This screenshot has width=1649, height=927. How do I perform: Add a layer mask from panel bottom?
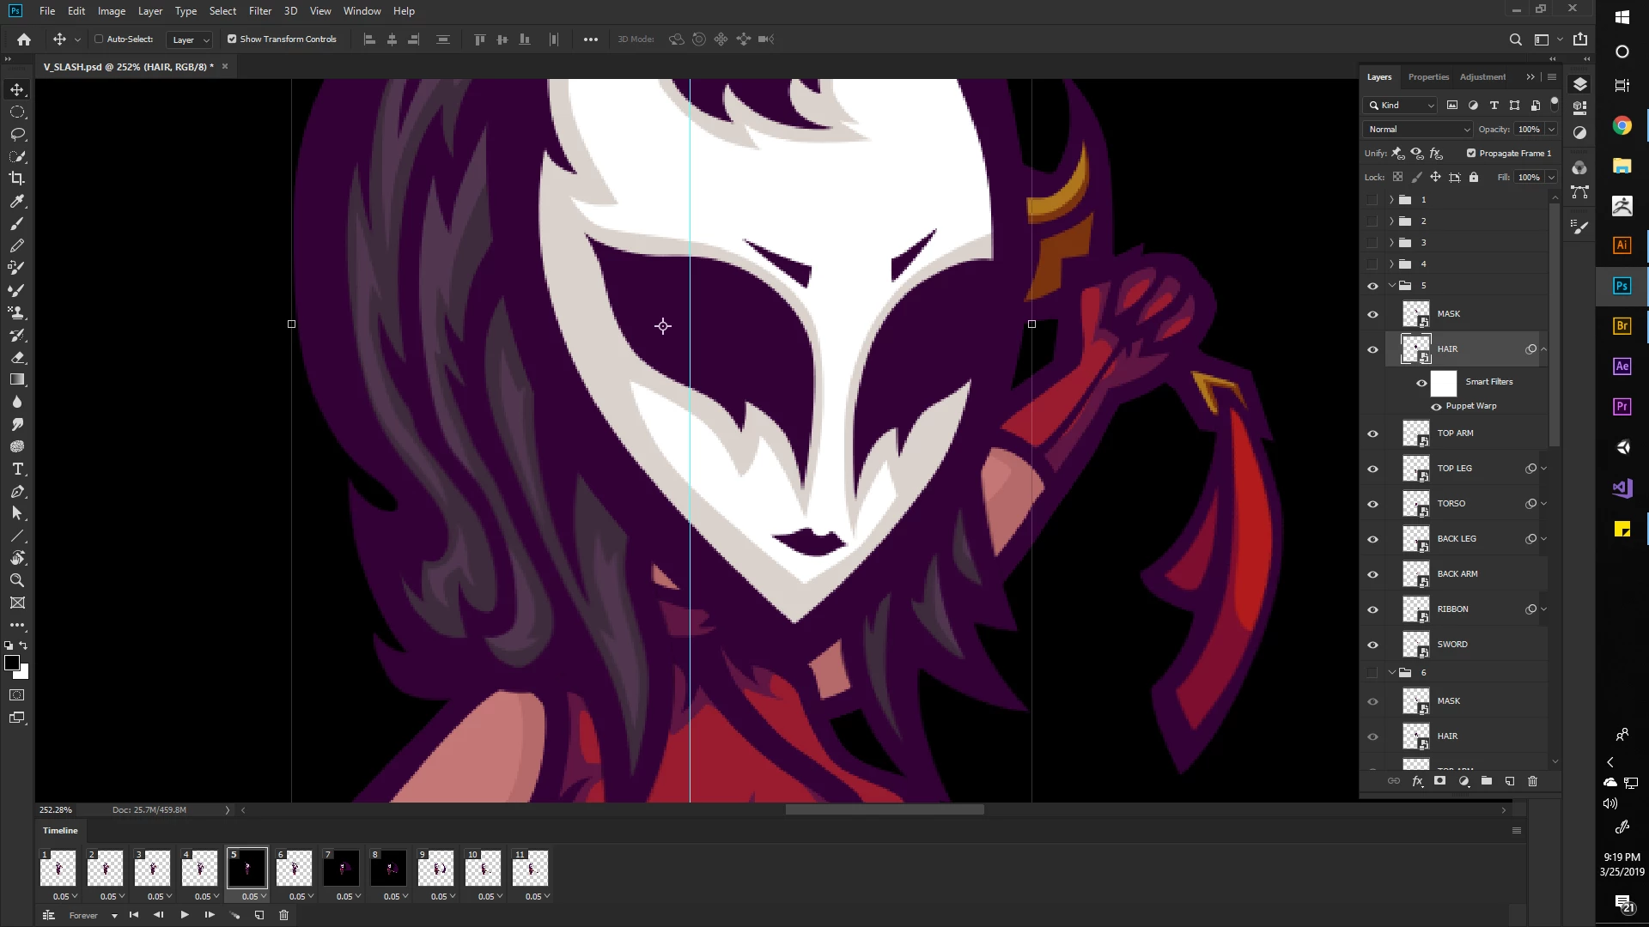(x=1440, y=781)
